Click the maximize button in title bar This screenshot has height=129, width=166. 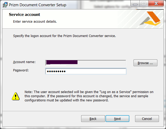coord(143,4)
